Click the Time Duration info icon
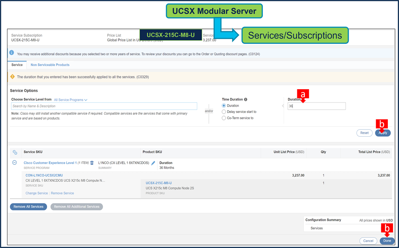The image size is (399, 248). click(245, 99)
